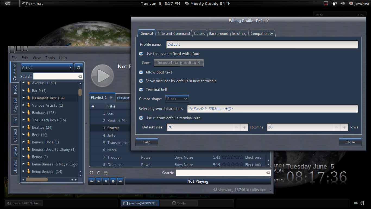This screenshot has width=371, height=209.
Task: Click the artist icon beside Bauhaus
Action: [x=28, y=113]
